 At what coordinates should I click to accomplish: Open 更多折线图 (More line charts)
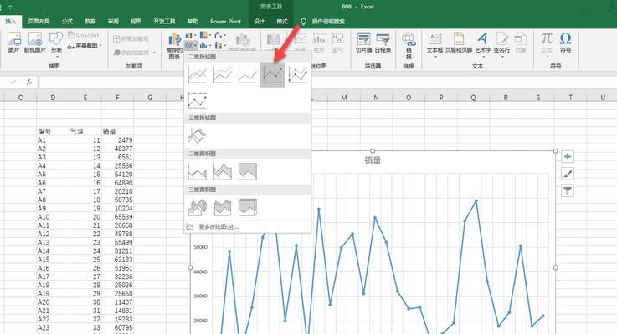pyautogui.click(x=213, y=227)
